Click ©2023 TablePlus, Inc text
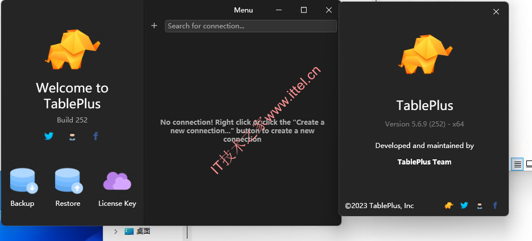 pos(380,205)
